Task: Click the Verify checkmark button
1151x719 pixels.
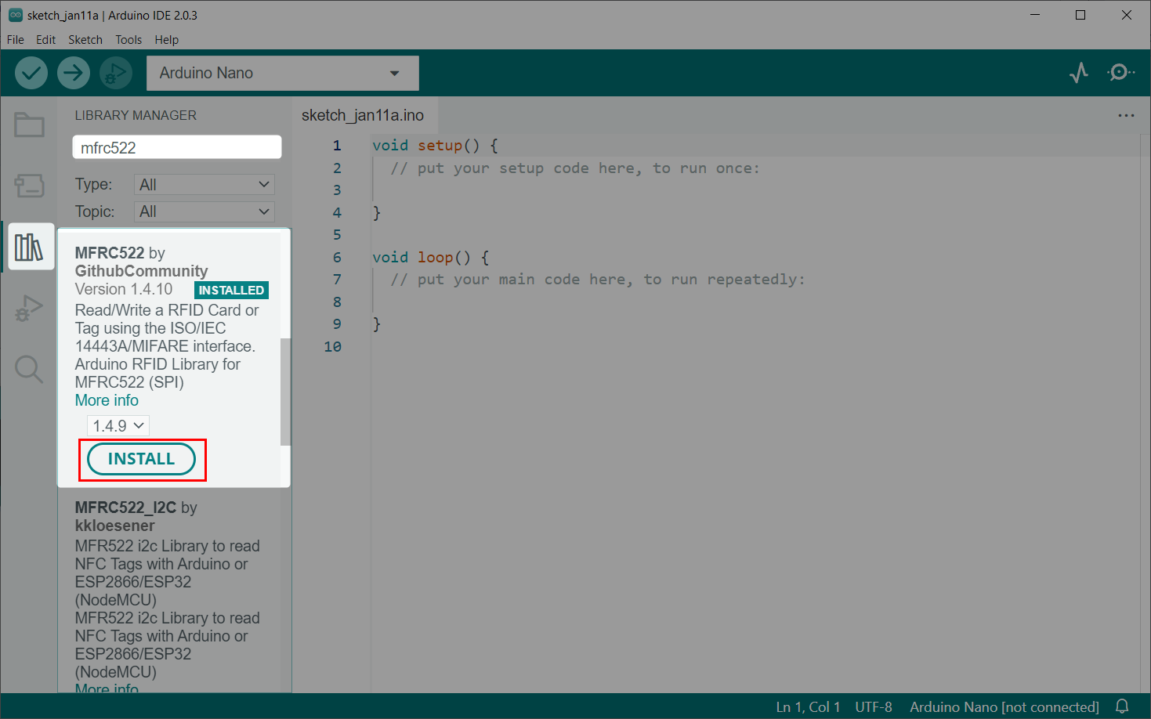Action: [x=31, y=73]
